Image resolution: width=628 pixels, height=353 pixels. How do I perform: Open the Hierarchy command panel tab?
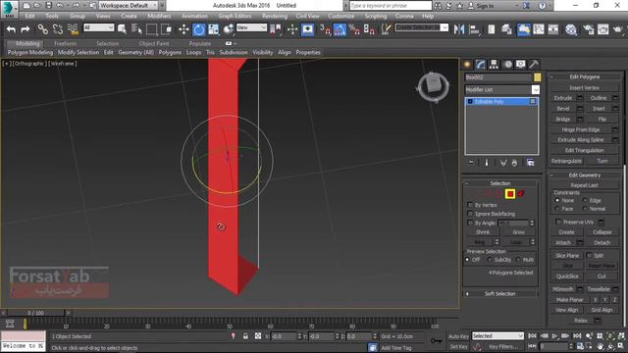tap(494, 65)
